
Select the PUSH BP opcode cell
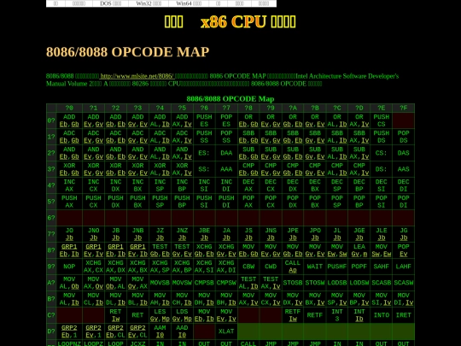(x=182, y=202)
